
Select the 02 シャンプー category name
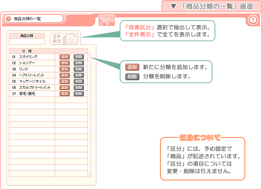[x=27, y=63]
